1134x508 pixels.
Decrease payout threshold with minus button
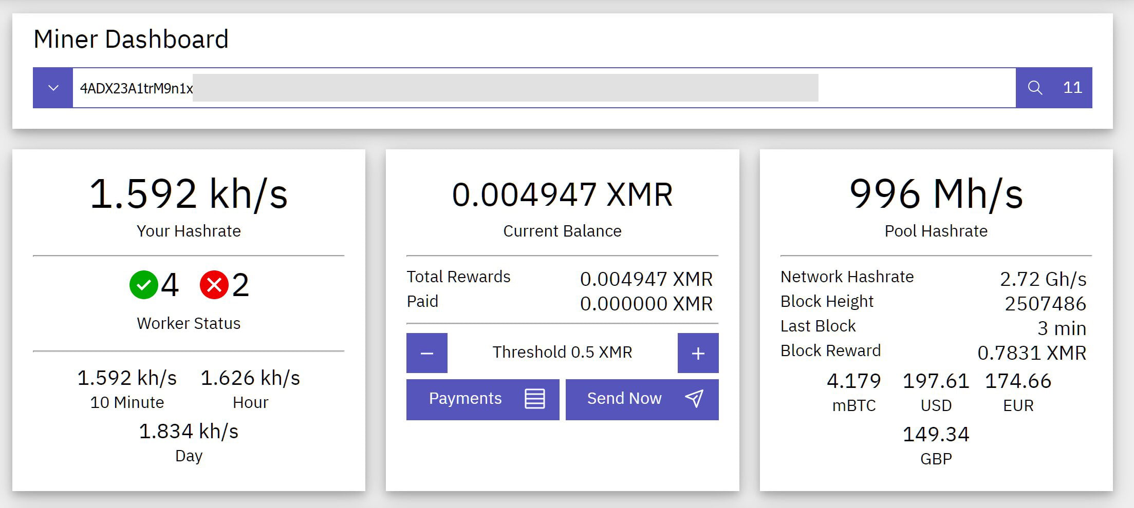426,353
